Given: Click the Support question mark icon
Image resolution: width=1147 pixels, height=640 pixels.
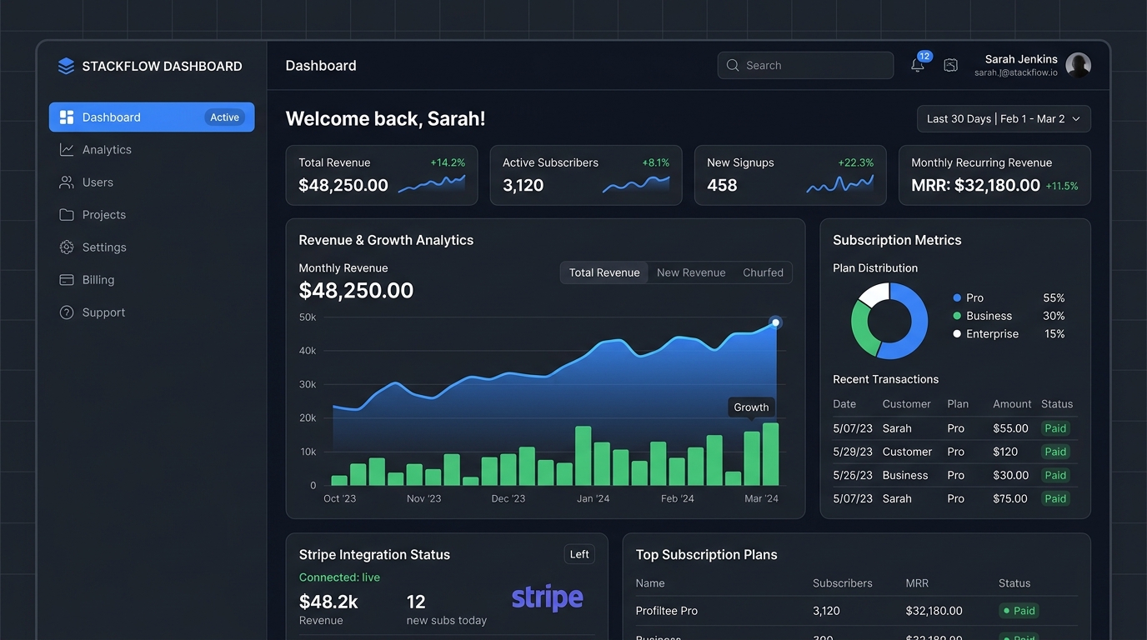Looking at the screenshot, I should point(67,312).
